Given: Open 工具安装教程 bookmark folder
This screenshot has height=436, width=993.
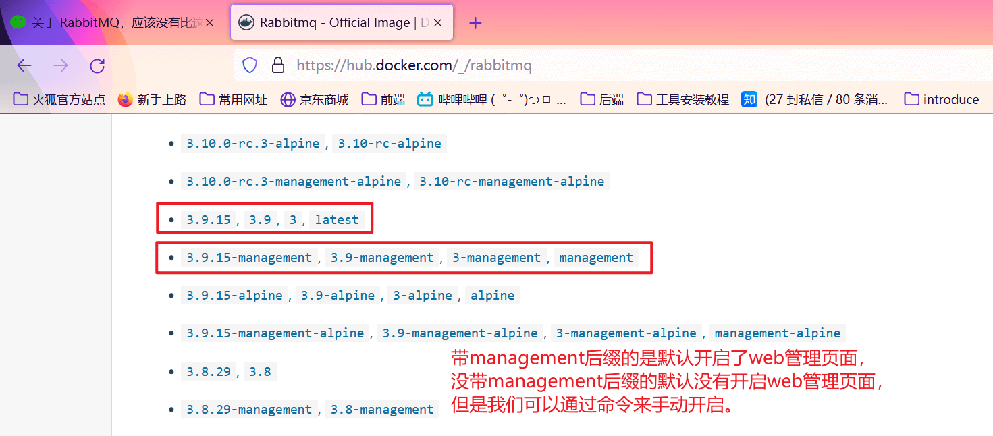Looking at the screenshot, I should point(683,99).
